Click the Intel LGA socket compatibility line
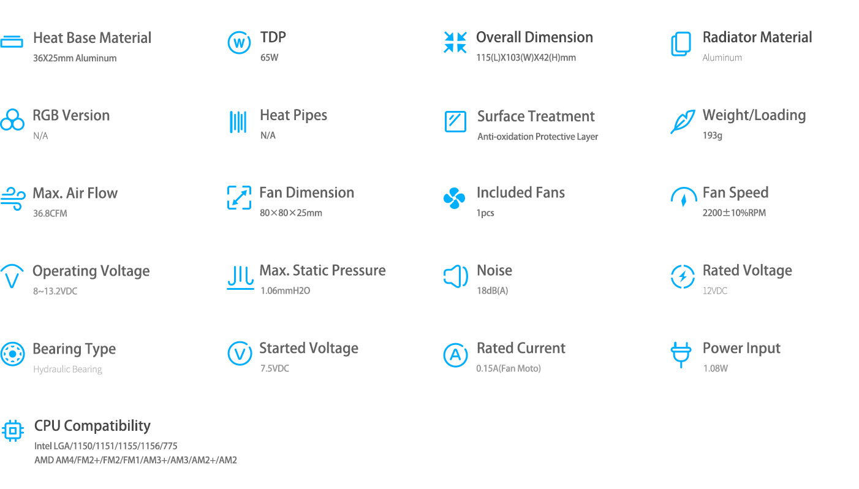The image size is (859, 489). click(x=106, y=446)
